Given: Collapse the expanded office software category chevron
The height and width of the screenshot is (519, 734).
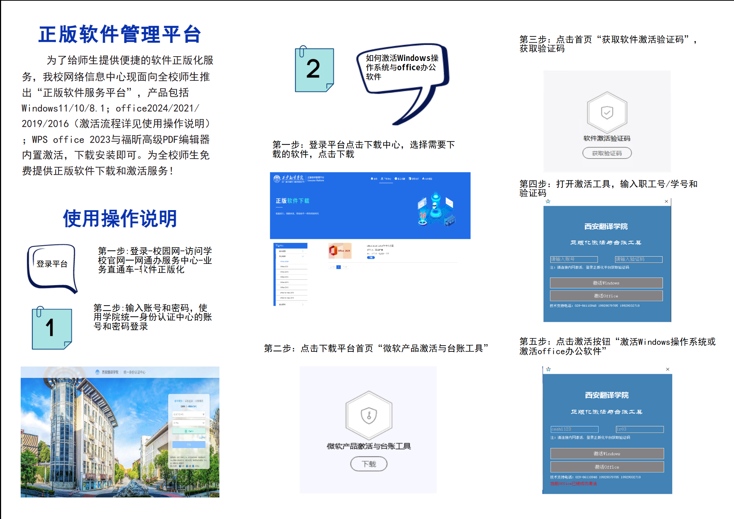Looking at the screenshot, I should (303, 256).
